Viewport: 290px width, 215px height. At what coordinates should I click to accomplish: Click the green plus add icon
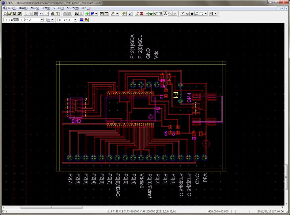(x=87, y=14)
